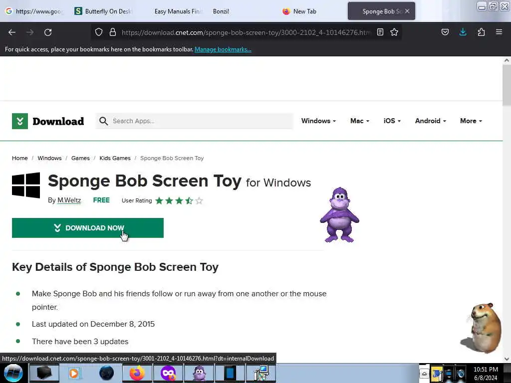Click the 'There have been 3 updates' text
This screenshot has width=511, height=383.
pos(80,341)
